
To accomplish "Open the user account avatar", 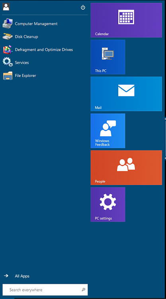I will point(6,7).
